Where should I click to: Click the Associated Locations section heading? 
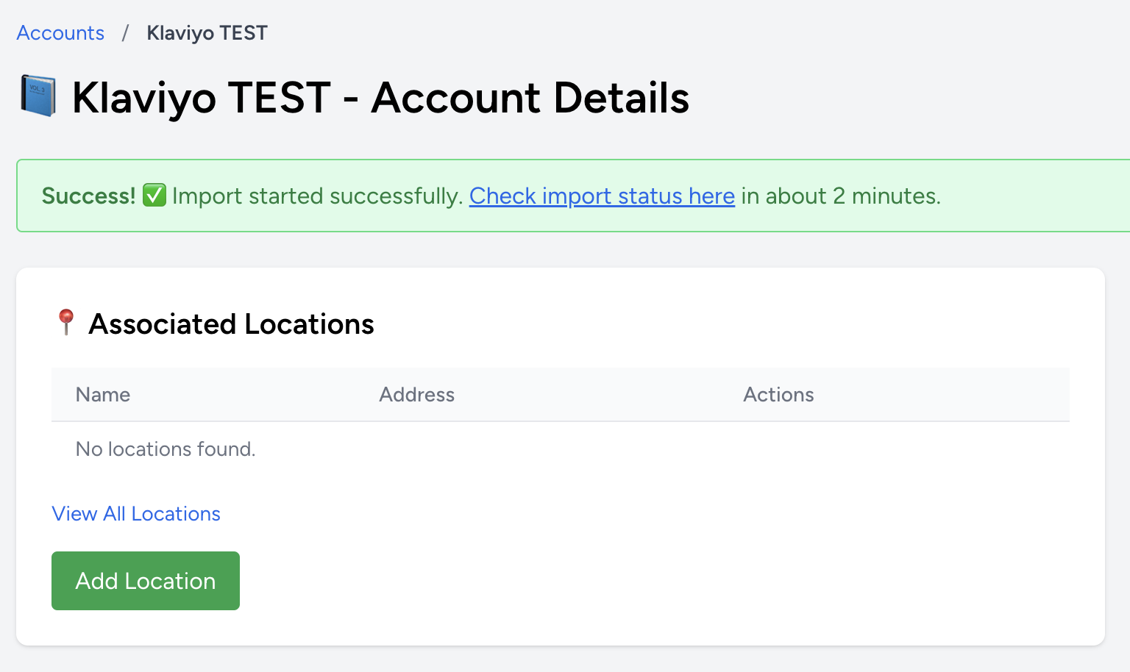coord(231,324)
